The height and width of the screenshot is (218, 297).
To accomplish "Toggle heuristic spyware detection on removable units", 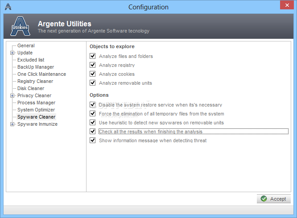I will coord(92,122).
